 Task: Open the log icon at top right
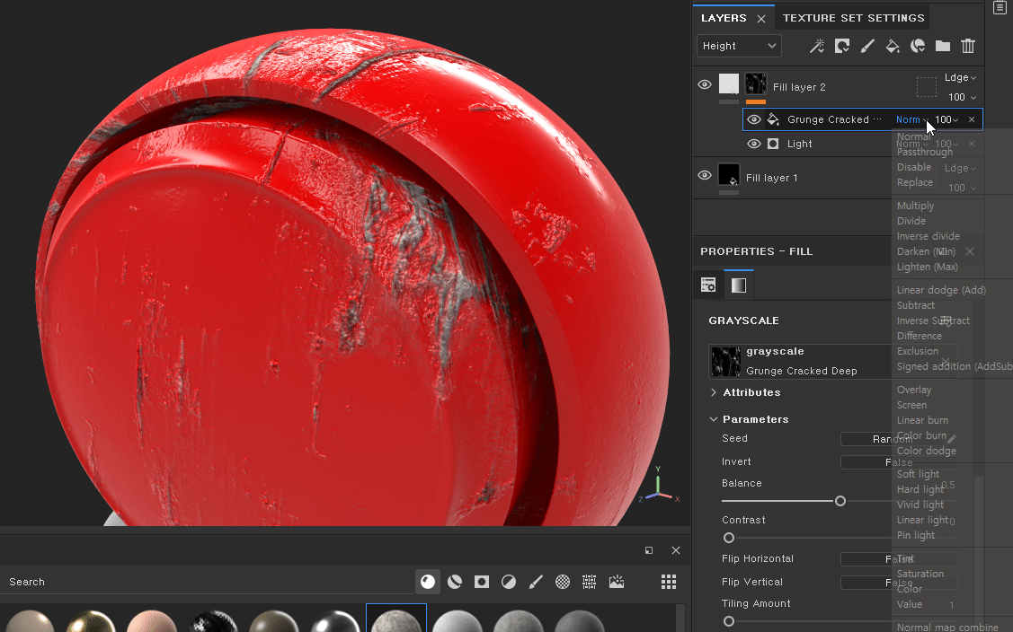click(x=1000, y=7)
